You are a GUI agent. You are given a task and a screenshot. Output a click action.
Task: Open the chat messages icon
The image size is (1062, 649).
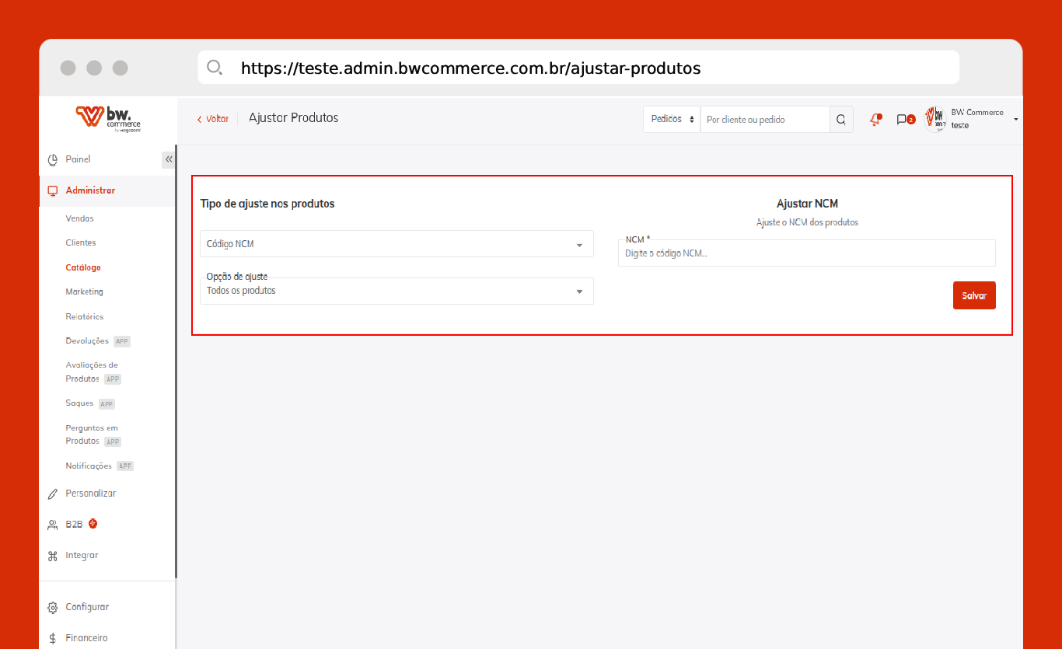pyautogui.click(x=902, y=120)
